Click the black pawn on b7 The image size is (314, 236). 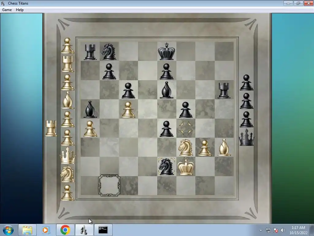tap(109, 71)
